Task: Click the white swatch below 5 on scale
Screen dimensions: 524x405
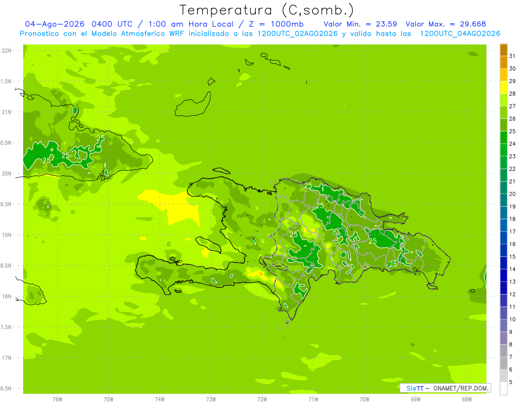Action: [503, 388]
